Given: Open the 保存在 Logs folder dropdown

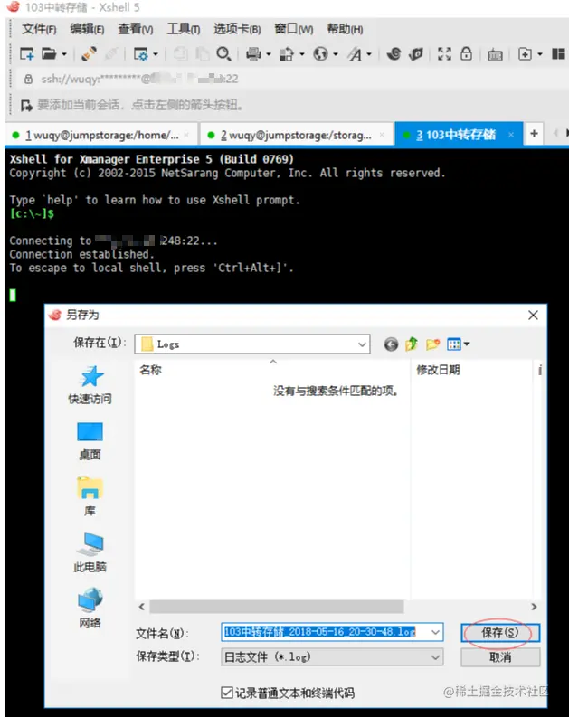Looking at the screenshot, I should pos(252,344).
